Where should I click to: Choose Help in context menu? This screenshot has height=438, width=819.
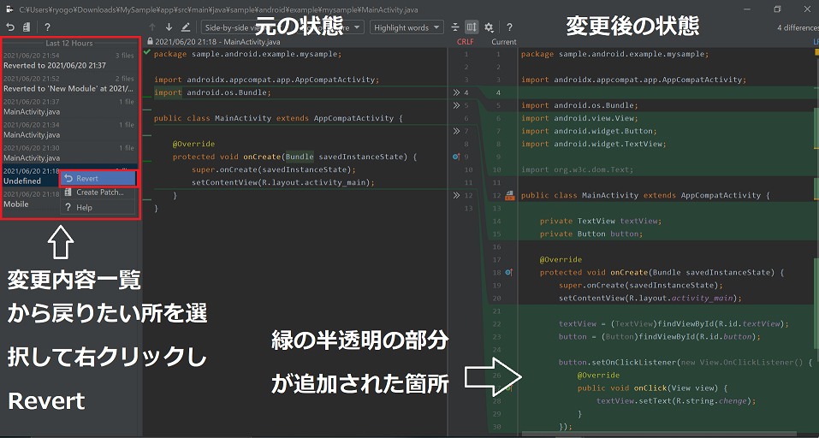(98, 207)
